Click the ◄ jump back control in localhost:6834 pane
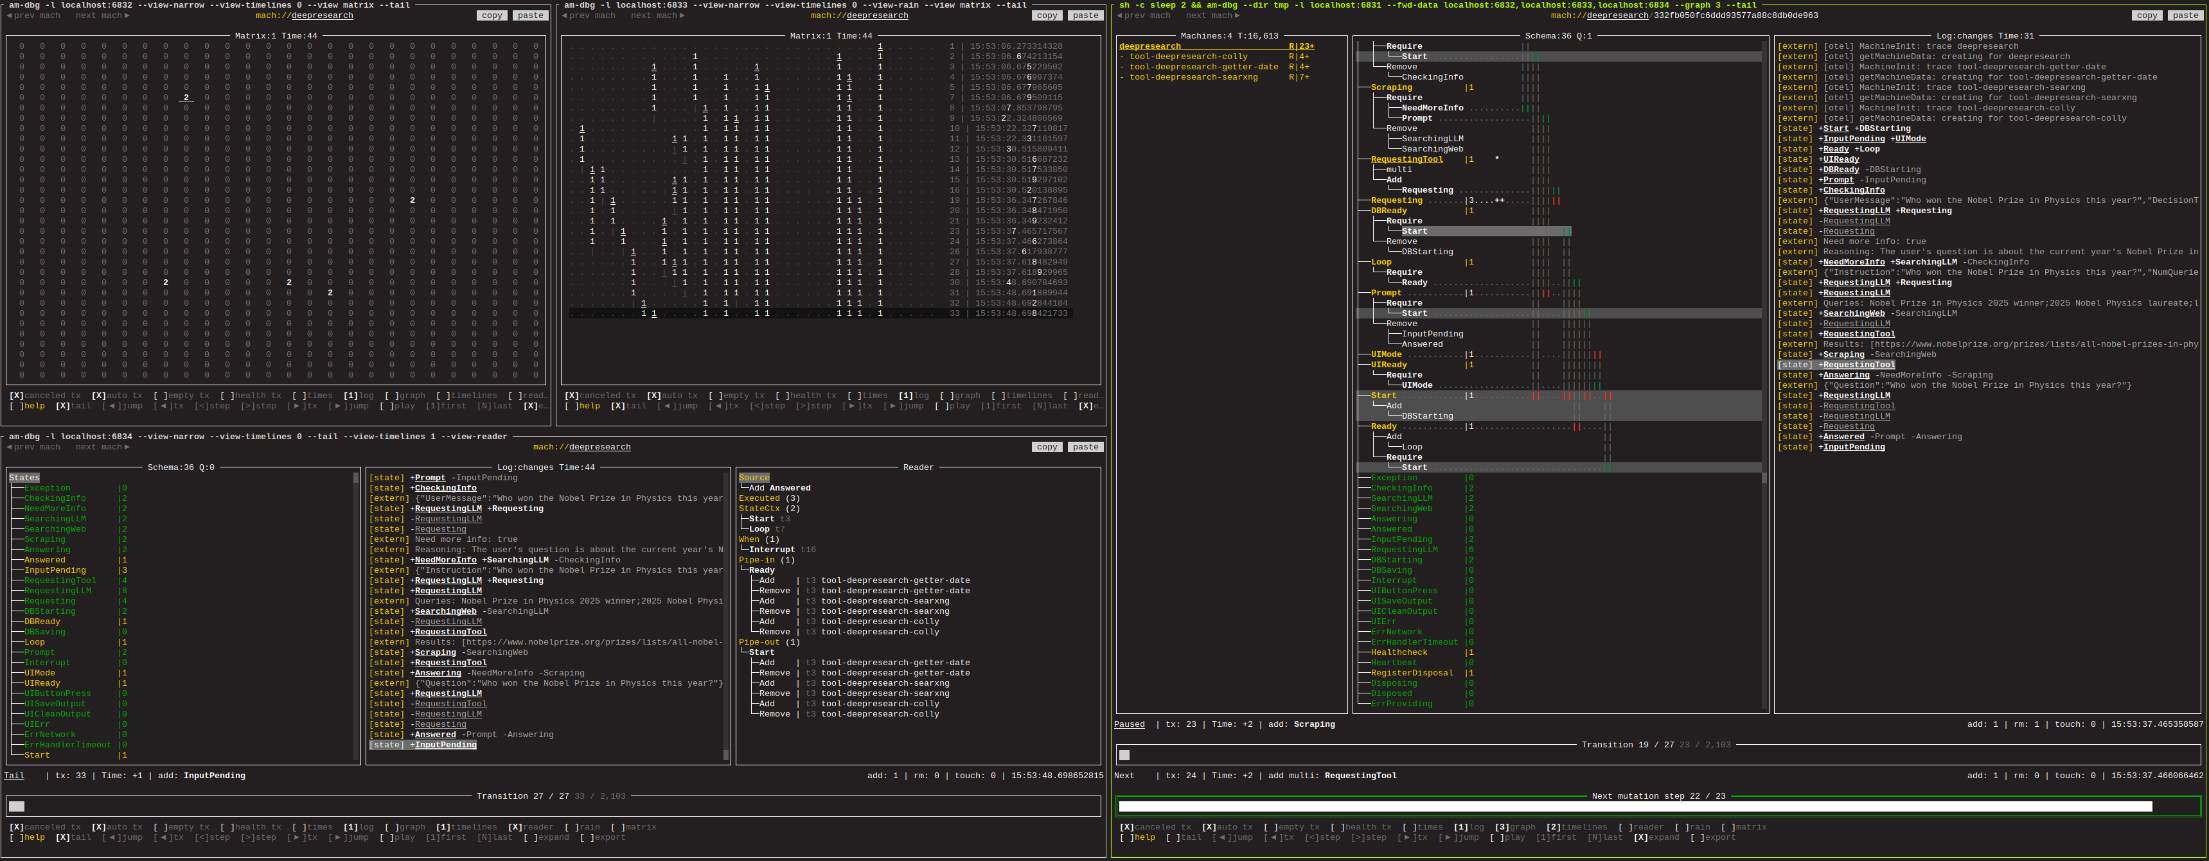 pyautogui.click(x=123, y=837)
